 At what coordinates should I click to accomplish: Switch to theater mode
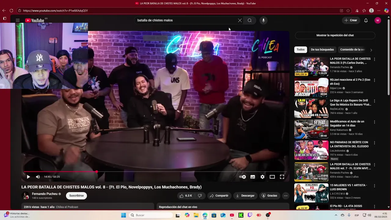(272, 177)
